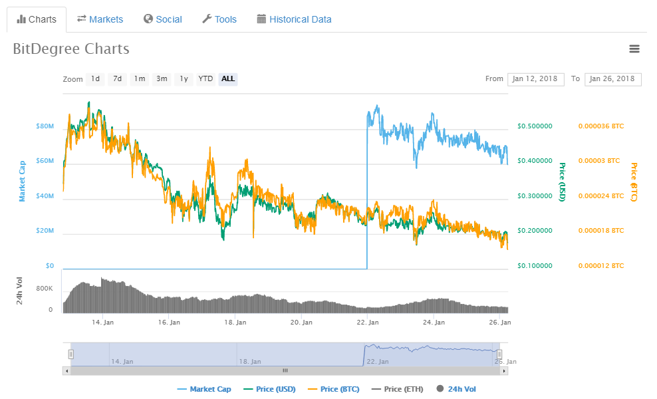Switch to the Charts tab
This screenshot has height=399, width=657.
tap(37, 19)
